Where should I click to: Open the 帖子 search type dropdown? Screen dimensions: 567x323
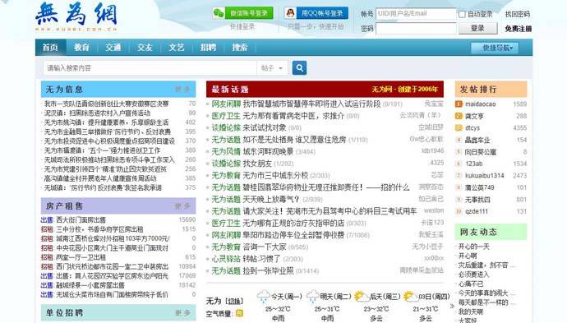272,68
